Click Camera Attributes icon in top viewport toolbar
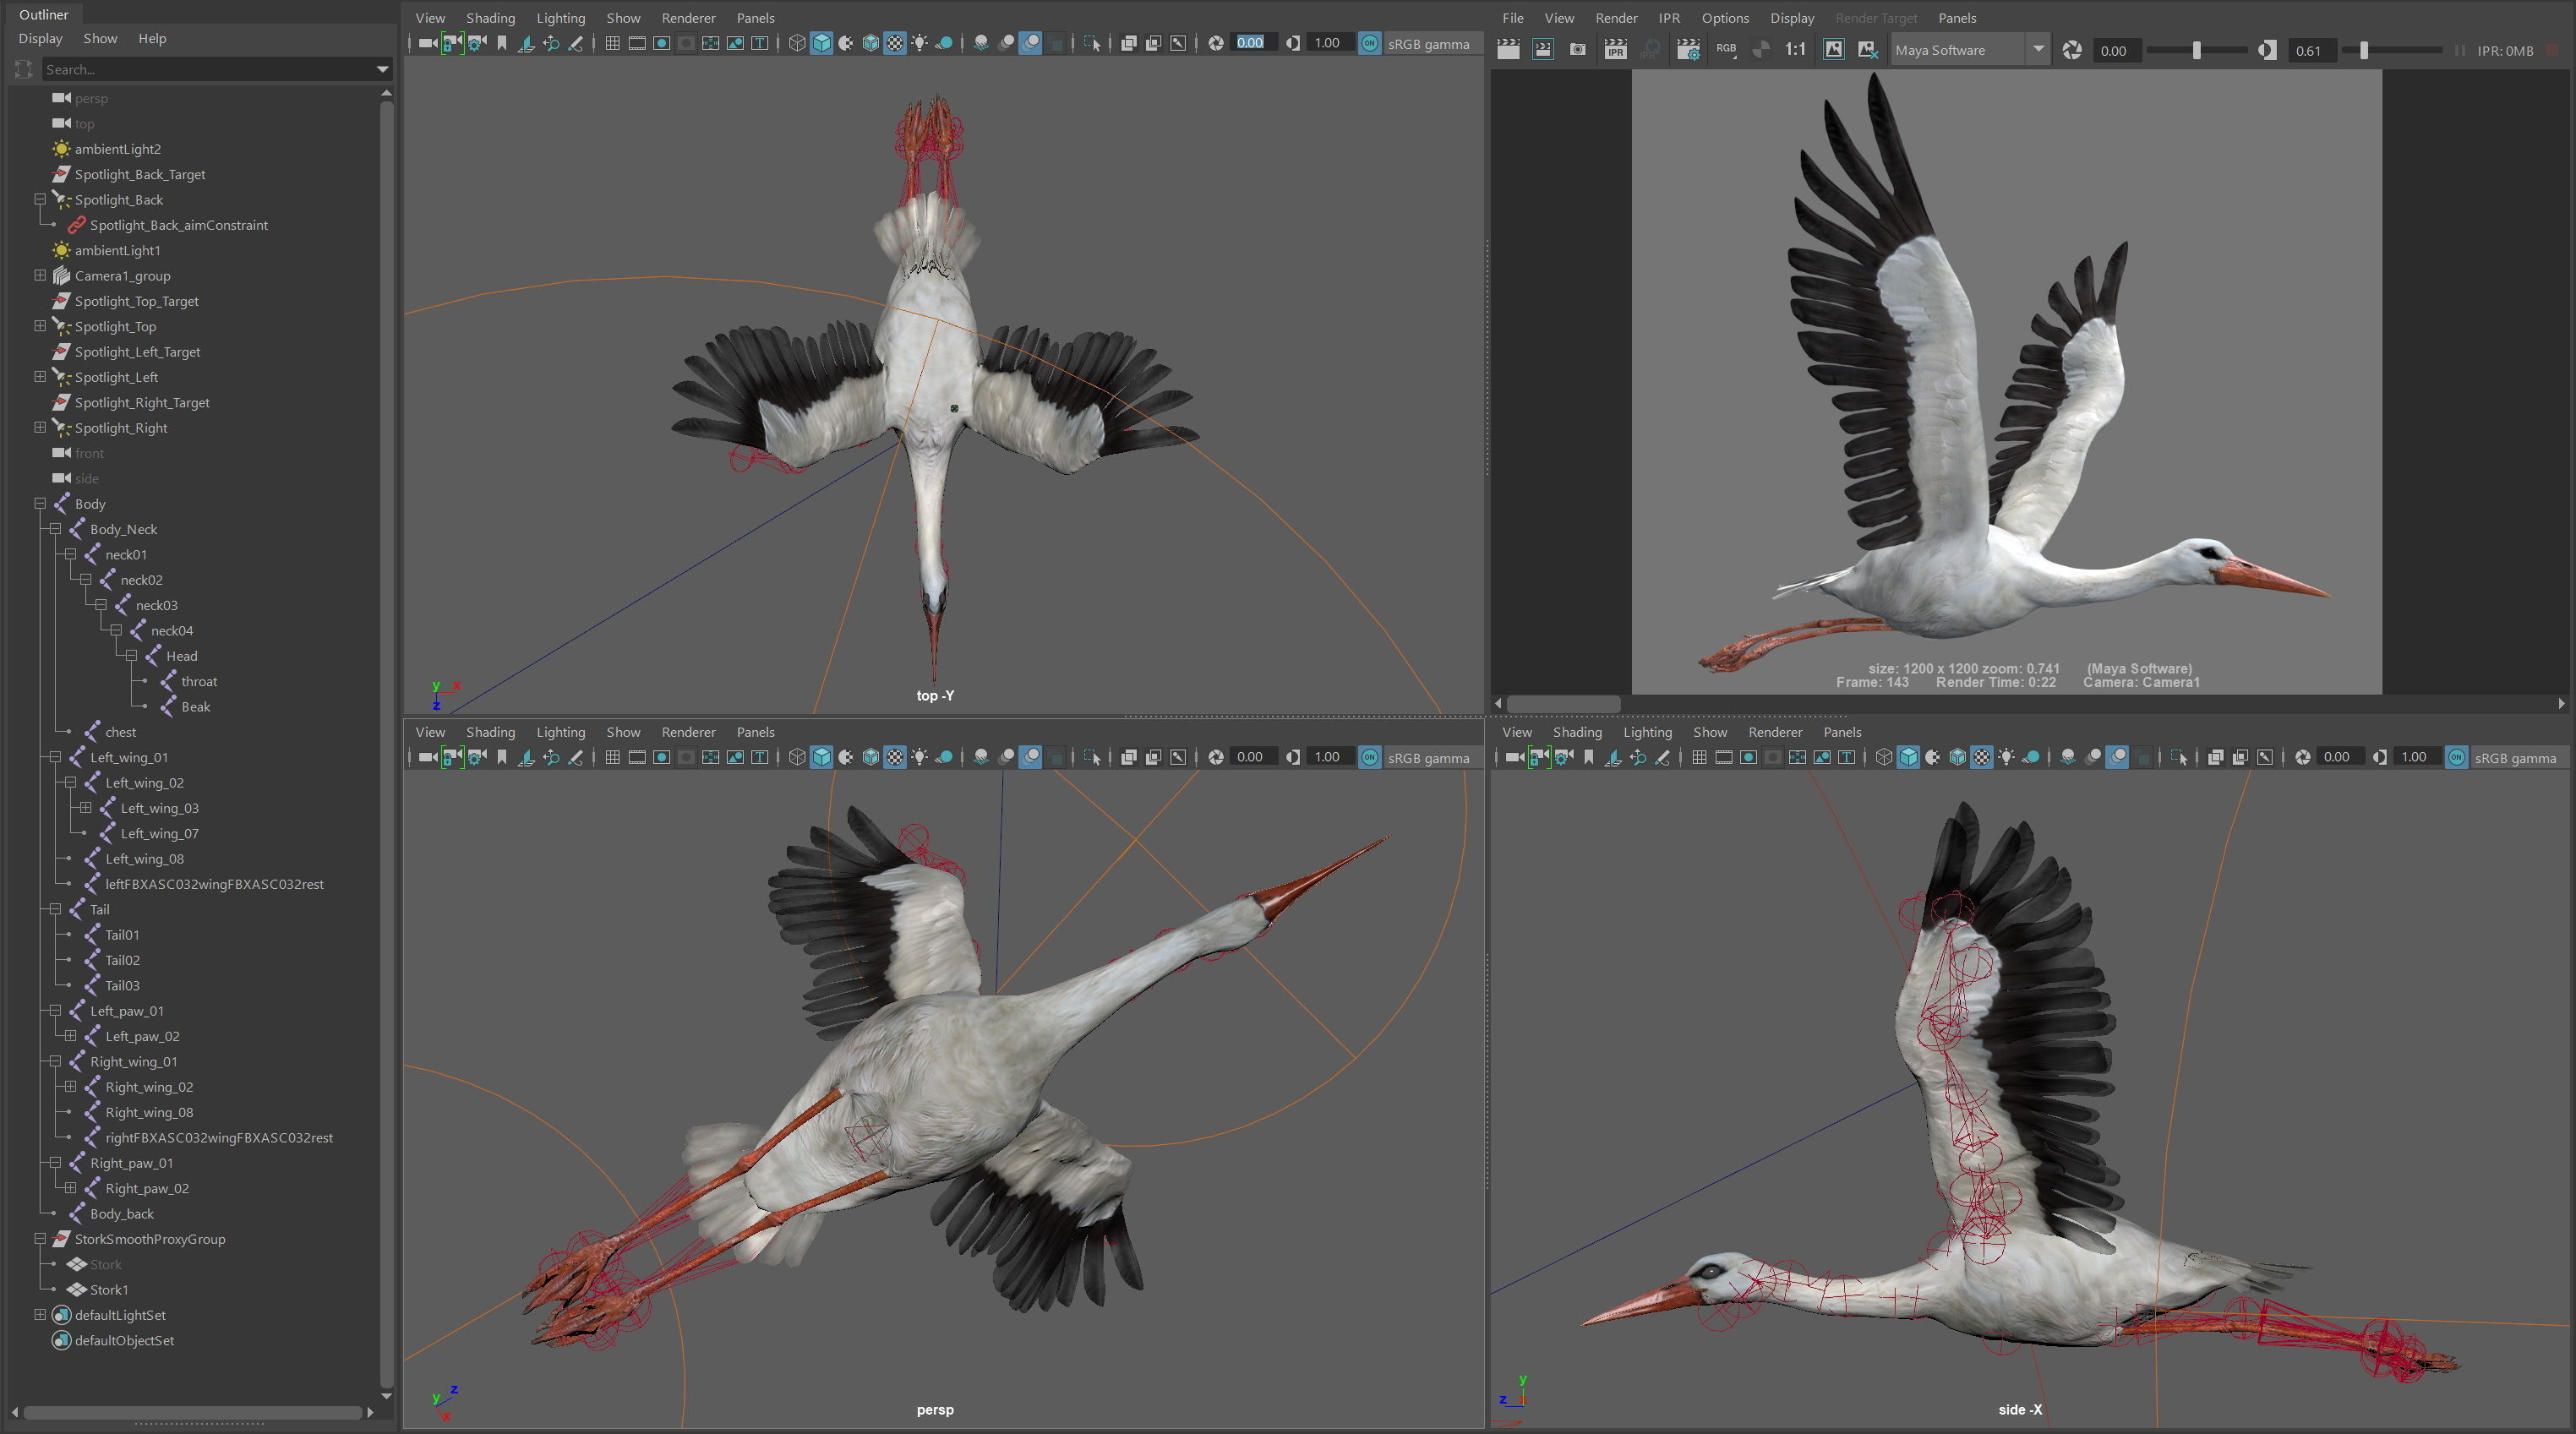 pos(477,43)
